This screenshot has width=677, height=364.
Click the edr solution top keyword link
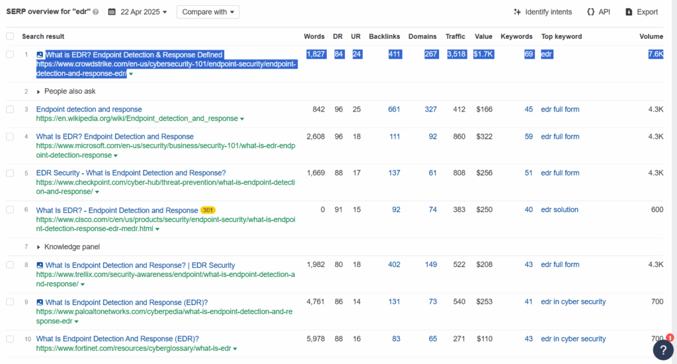coord(559,209)
